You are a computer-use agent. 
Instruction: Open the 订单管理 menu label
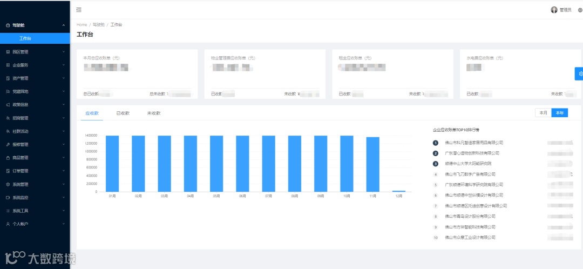[x=21, y=171]
